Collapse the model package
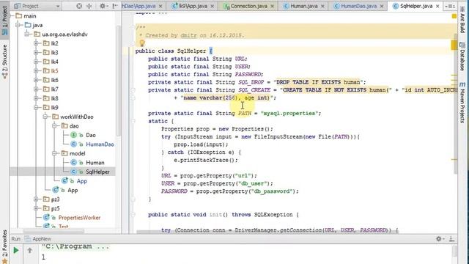The height and width of the screenshot is (264, 469). tap(54, 153)
